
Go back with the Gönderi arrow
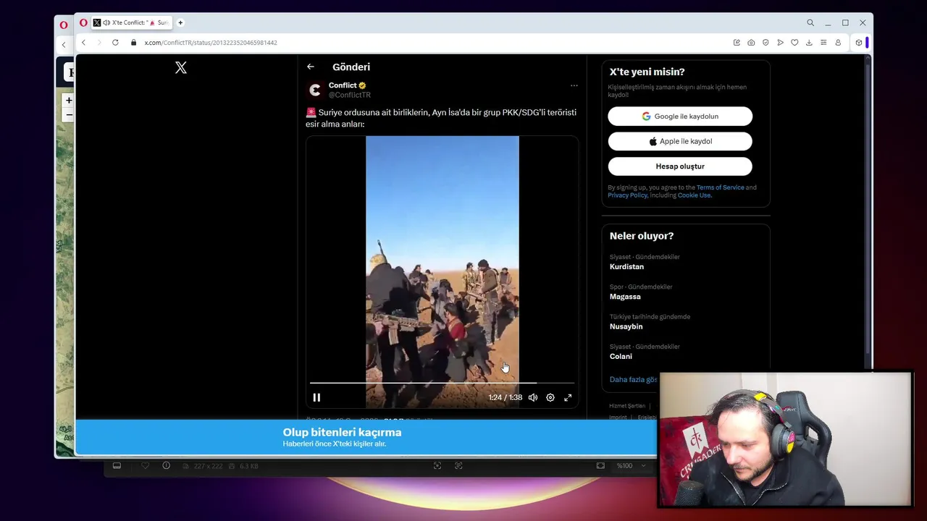click(311, 67)
